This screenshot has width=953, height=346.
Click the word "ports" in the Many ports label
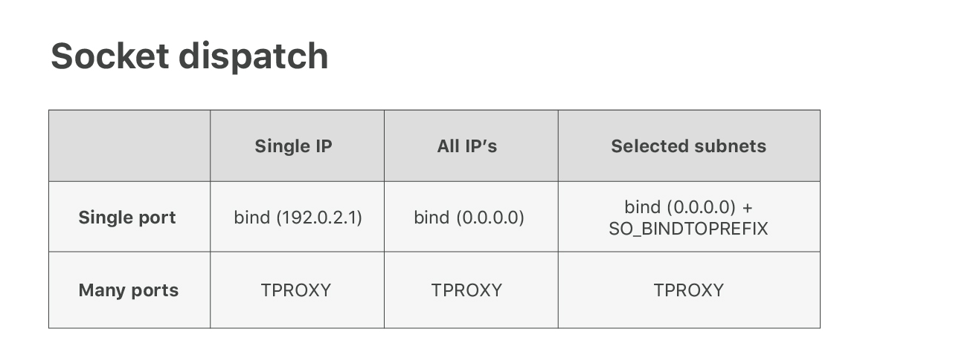click(x=156, y=290)
